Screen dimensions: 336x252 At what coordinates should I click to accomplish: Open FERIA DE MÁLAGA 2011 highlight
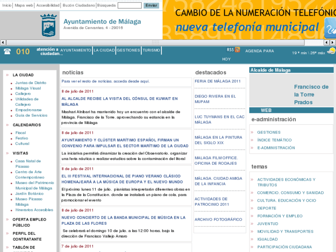(218, 81)
